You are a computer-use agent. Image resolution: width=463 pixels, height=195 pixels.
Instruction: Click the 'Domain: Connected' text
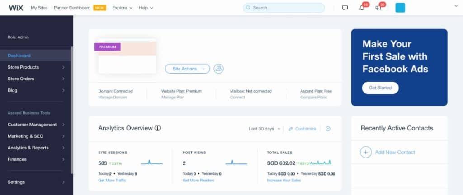click(115, 91)
